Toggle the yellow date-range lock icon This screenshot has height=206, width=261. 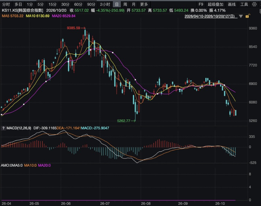247,16
